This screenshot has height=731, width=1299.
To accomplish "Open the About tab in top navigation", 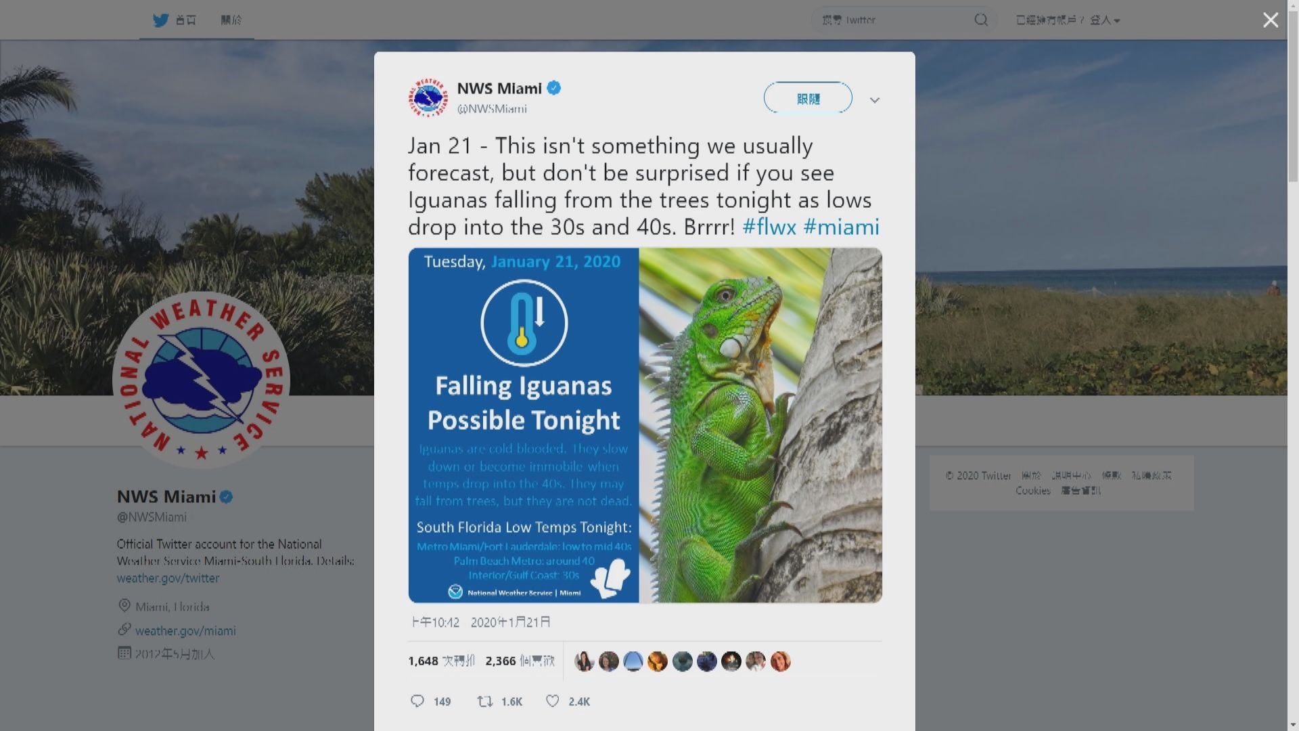I will point(231,20).
